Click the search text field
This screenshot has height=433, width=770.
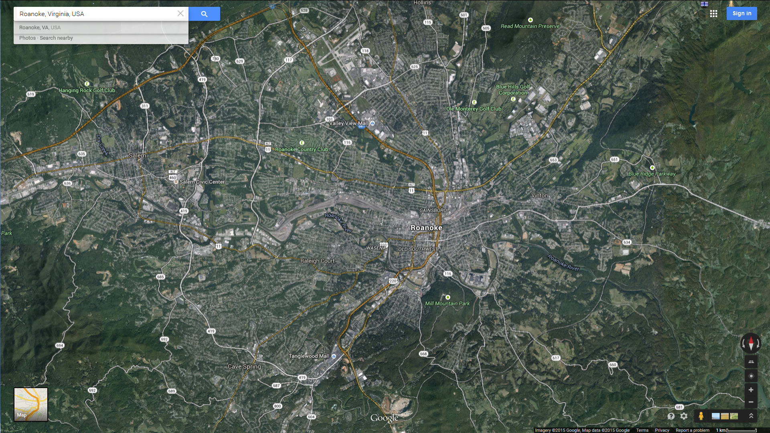[96, 14]
